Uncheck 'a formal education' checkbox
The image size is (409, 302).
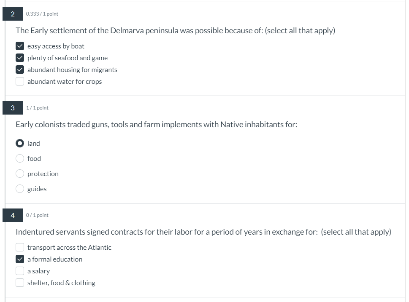pos(20,259)
